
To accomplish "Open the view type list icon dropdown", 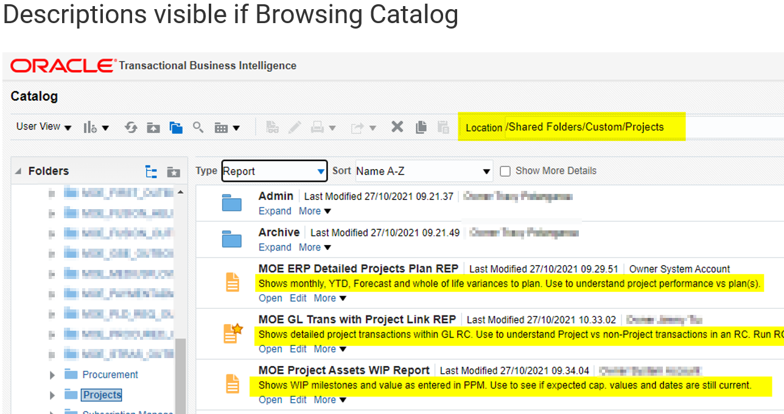I will click(227, 127).
